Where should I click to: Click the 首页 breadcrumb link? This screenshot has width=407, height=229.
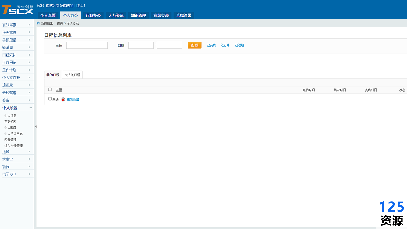coord(60,23)
